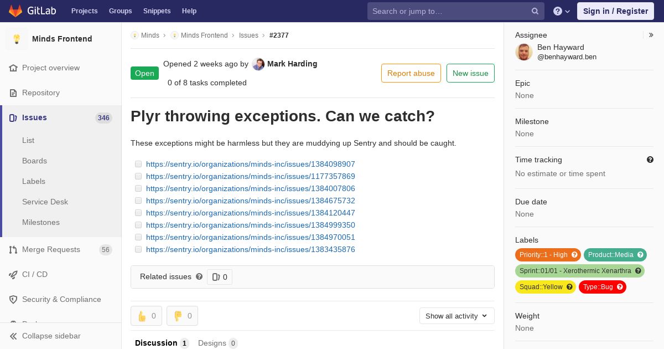
Task: Click the GitLab fox logo
Action: tap(15, 11)
